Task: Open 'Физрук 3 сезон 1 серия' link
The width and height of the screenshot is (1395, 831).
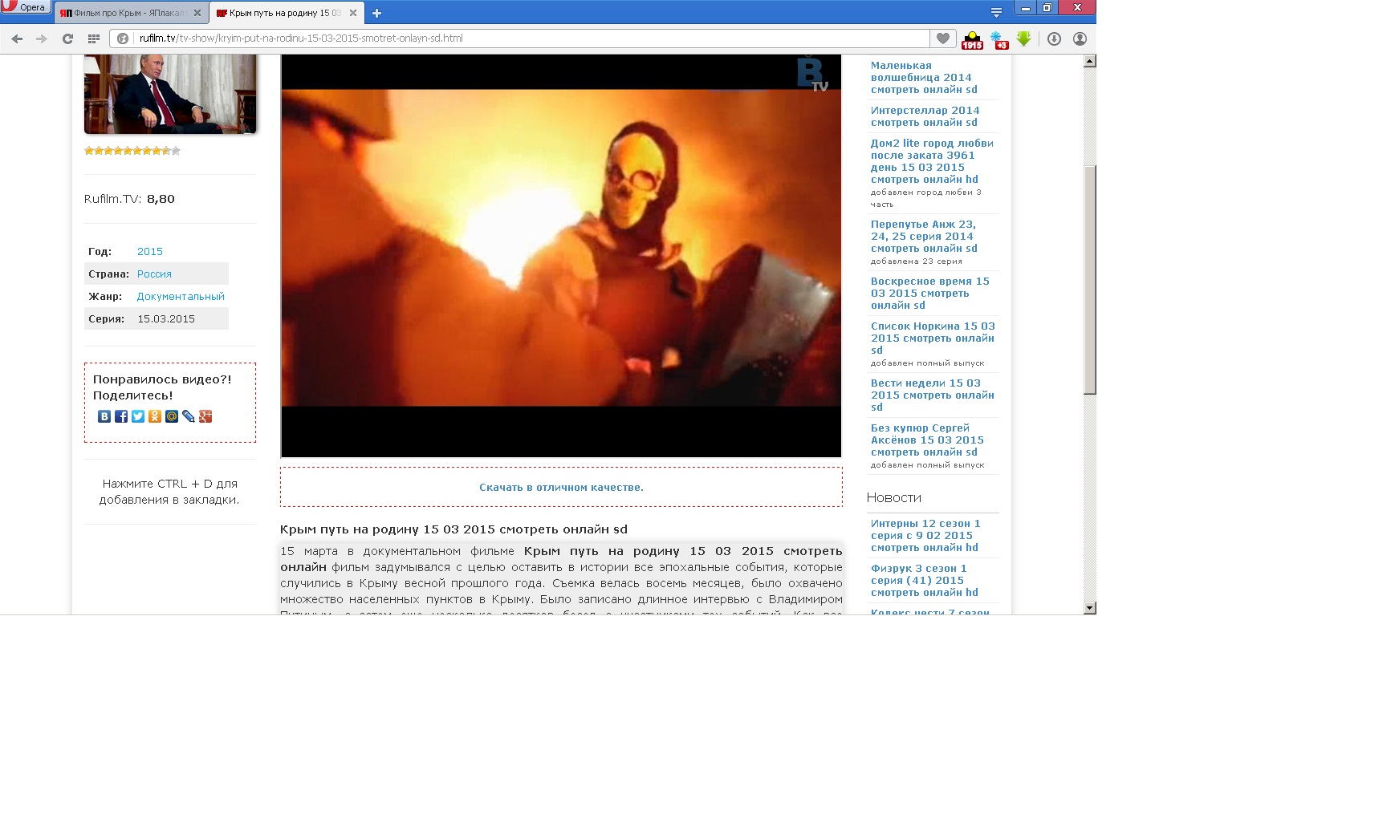Action: (x=924, y=581)
